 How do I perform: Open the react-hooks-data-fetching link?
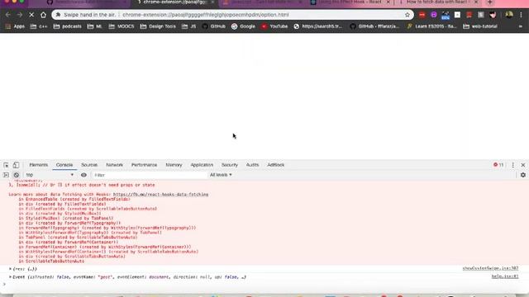(160, 195)
